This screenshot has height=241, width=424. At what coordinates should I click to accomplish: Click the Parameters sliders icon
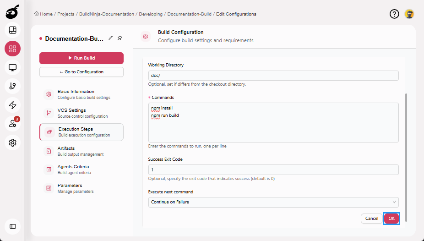pyautogui.click(x=49, y=188)
